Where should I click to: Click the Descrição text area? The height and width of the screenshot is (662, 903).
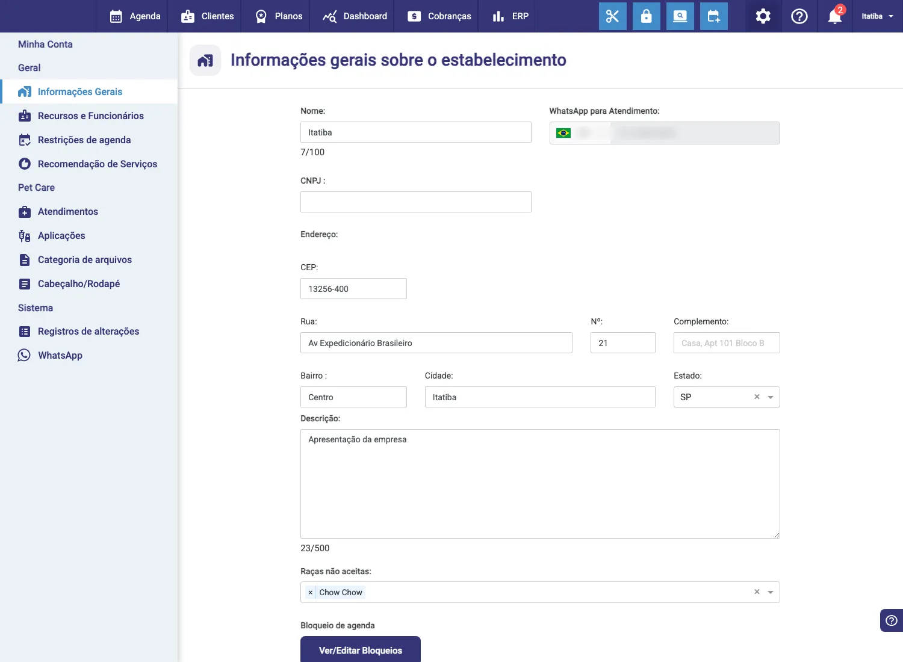click(x=540, y=484)
